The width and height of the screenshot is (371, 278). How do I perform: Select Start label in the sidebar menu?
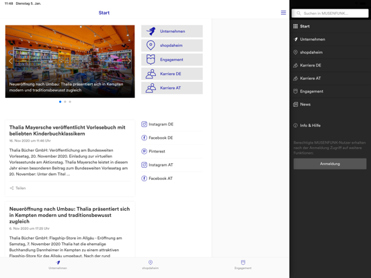[x=304, y=26]
